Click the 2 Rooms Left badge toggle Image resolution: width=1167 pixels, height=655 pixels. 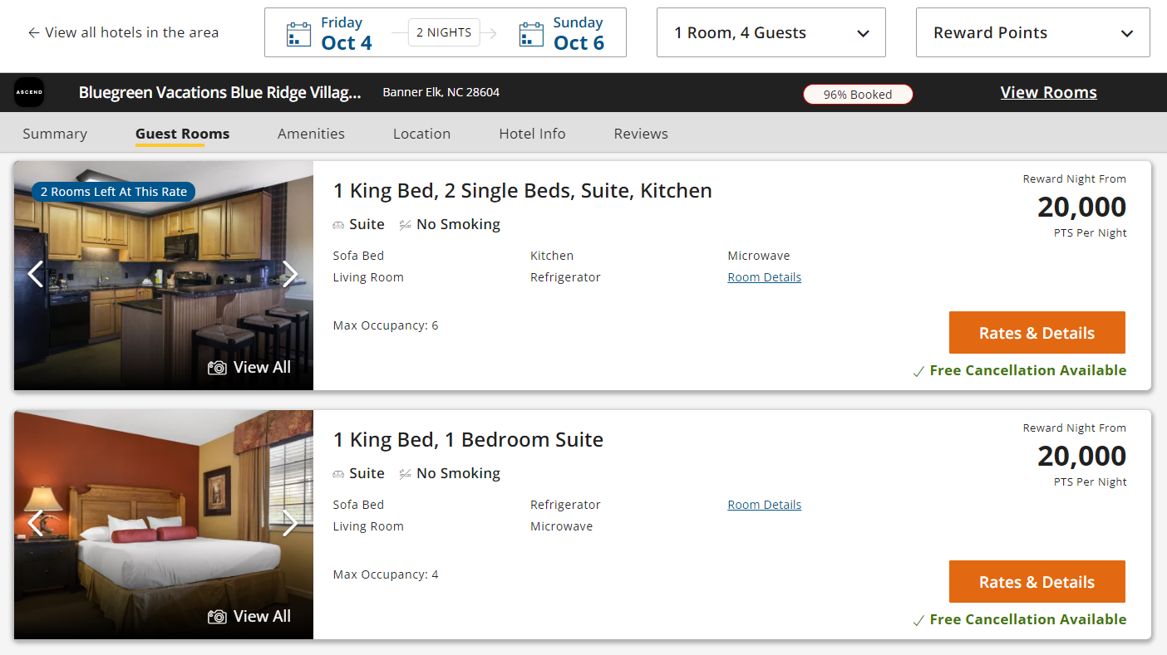[113, 192]
